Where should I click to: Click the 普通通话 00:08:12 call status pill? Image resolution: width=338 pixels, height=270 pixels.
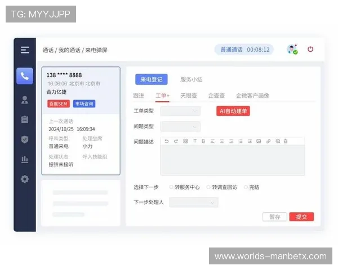(244, 49)
